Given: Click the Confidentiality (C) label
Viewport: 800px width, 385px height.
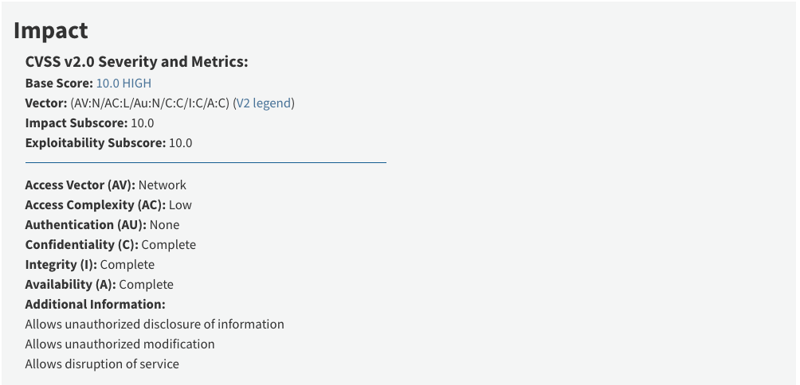Looking at the screenshot, I should (x=81, y=244).
